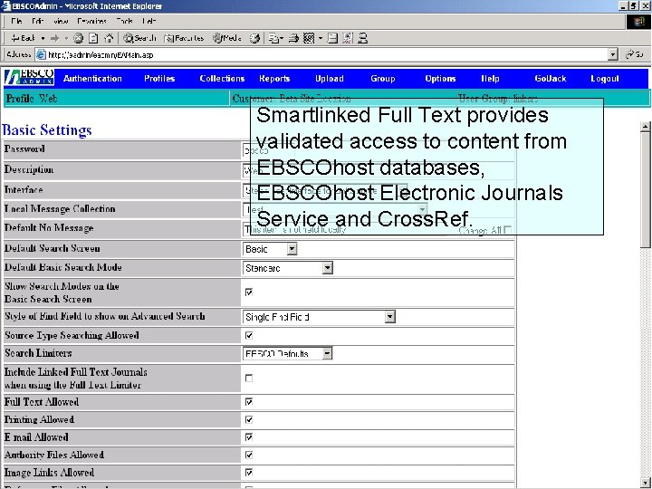Screen dimensions: 652x489
Task: Toggle Authority Files Allowed checkbox
Action: point(249,455)
